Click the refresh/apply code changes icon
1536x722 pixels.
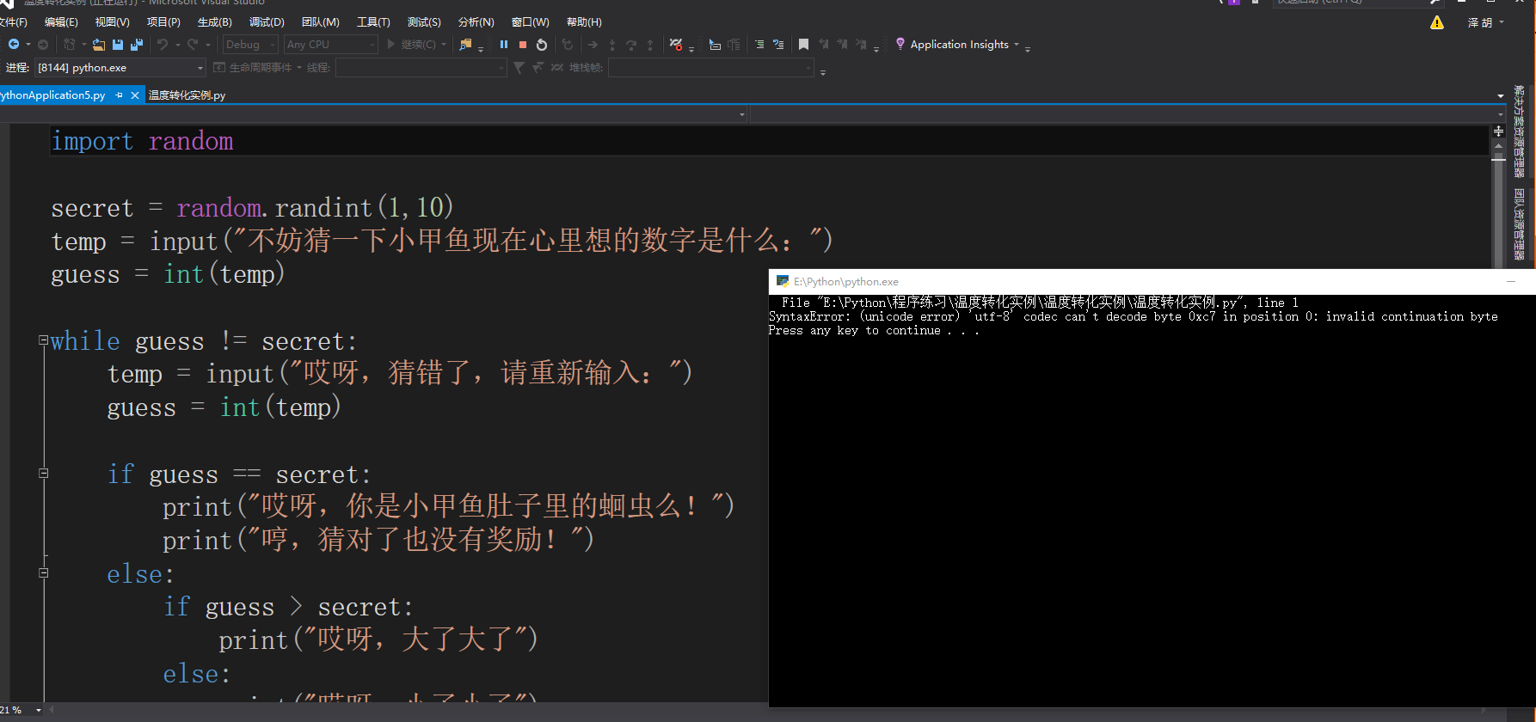568,45
